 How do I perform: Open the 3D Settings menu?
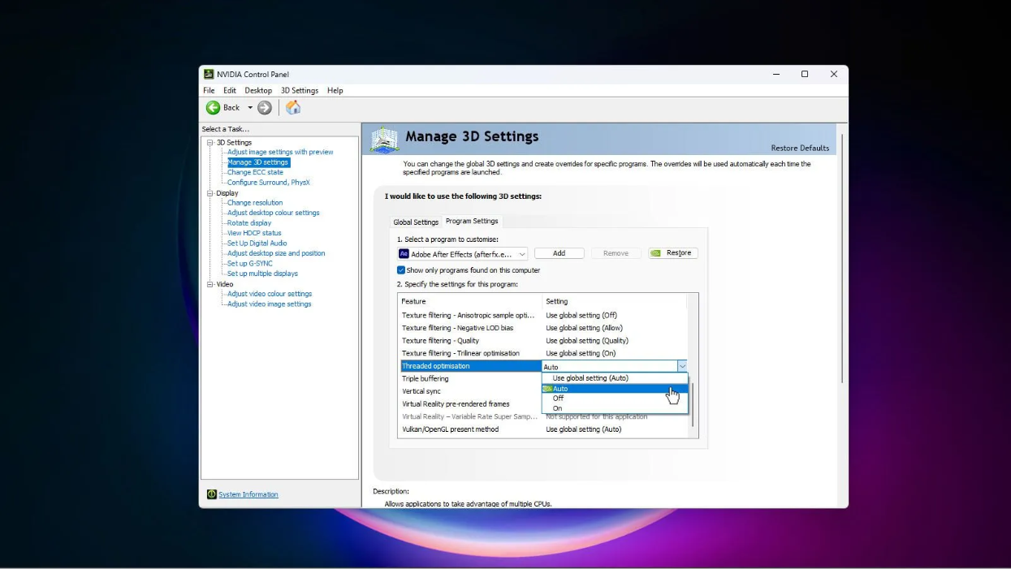(299, 90)
